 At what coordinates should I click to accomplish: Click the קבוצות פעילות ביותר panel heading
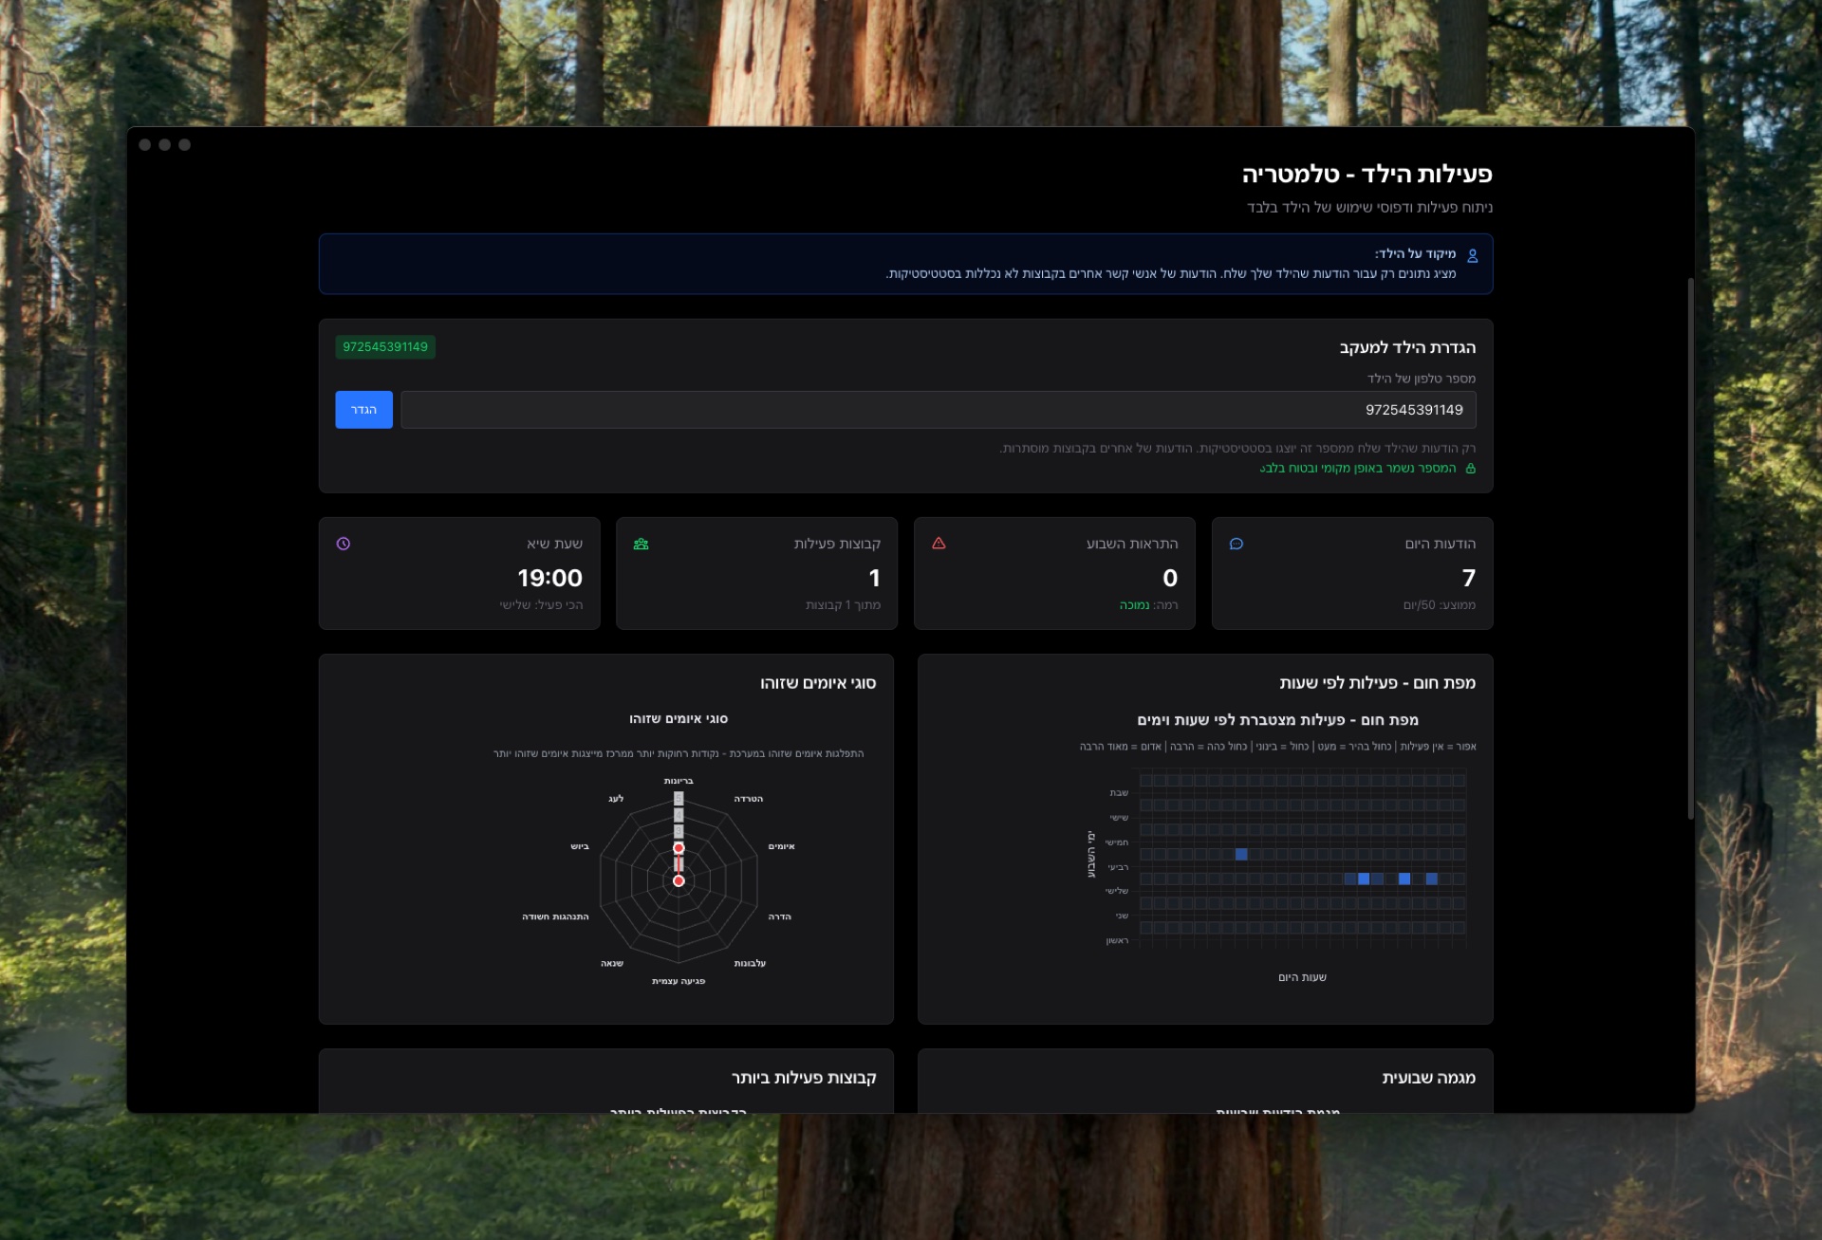tap(804, 1078)
